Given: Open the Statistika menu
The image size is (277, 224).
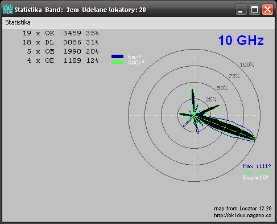Looking at the screenshot, I should 18,22.
